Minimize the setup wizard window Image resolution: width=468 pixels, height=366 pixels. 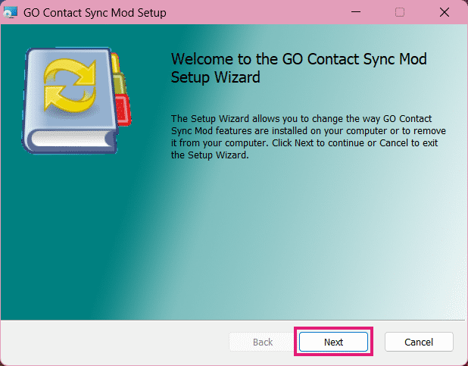pos(357,13)
